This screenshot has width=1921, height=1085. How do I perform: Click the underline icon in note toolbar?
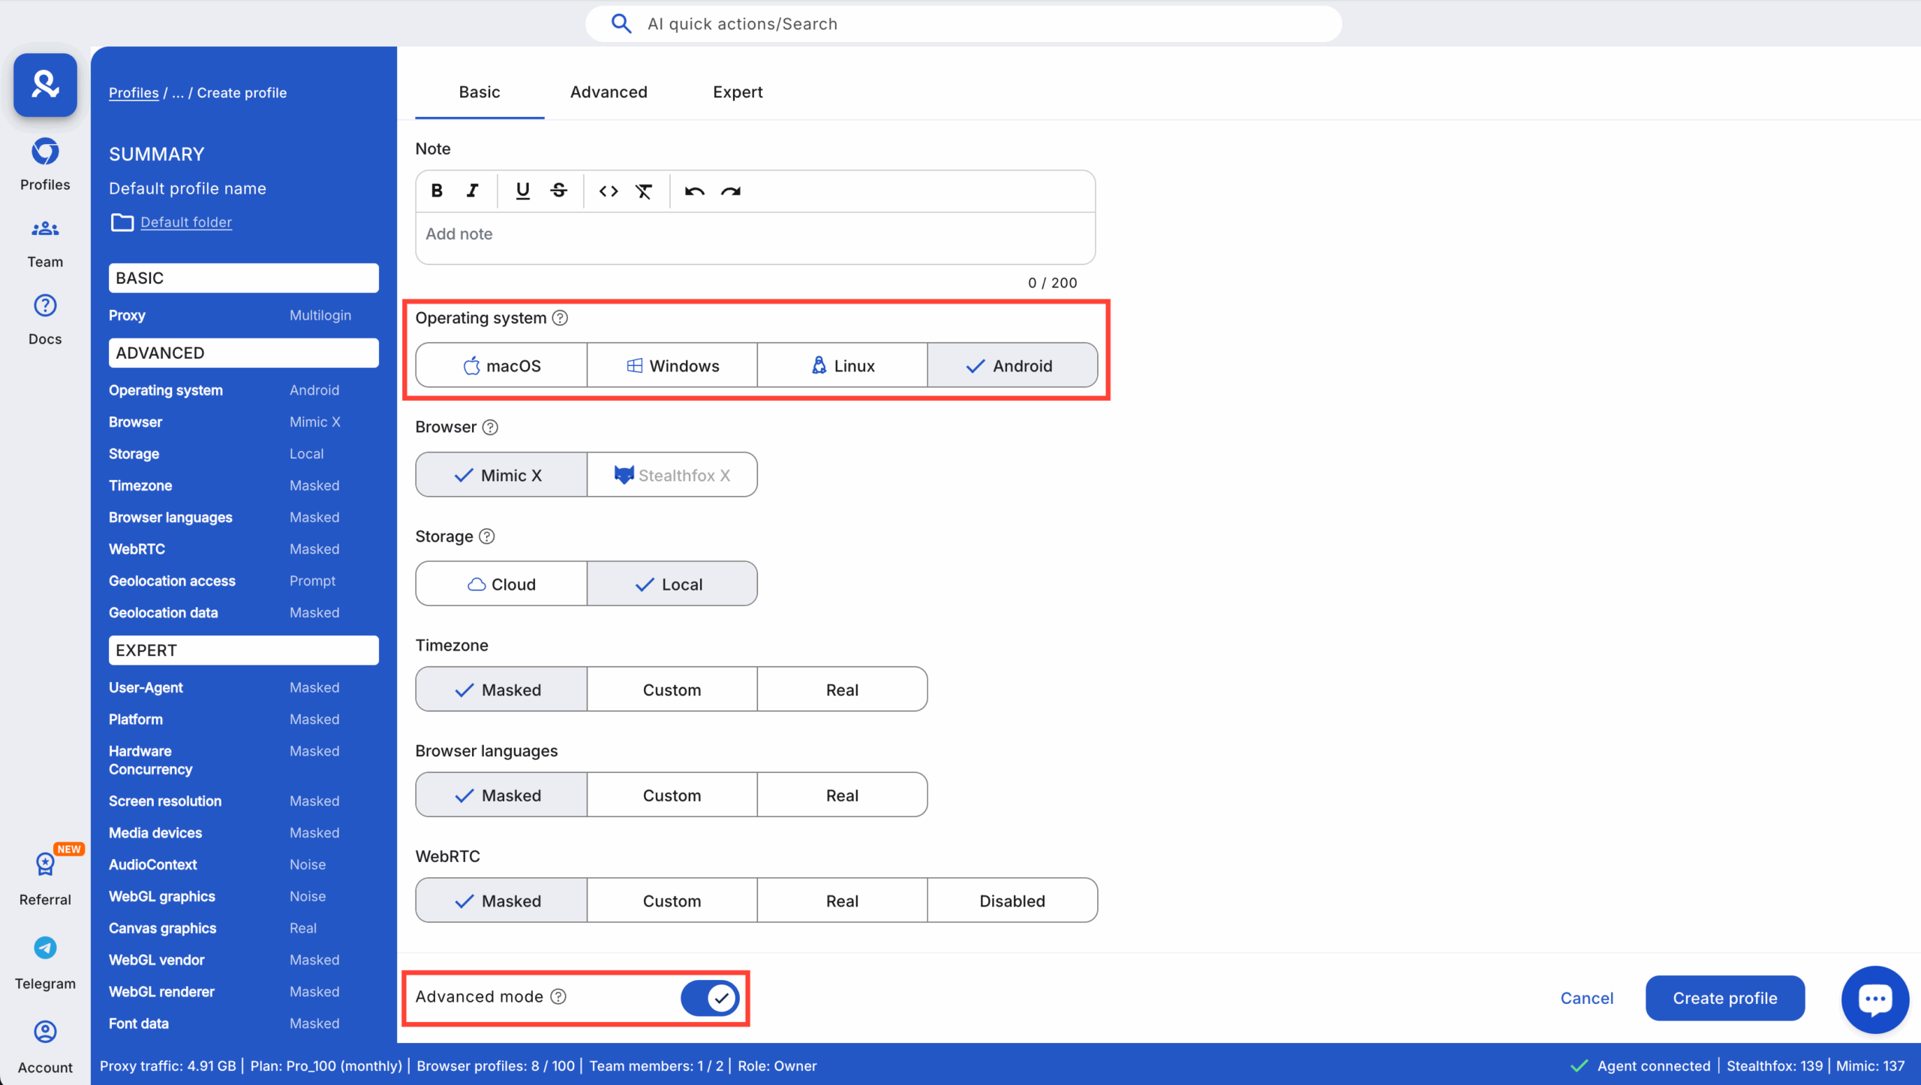[x=522, y=191]
